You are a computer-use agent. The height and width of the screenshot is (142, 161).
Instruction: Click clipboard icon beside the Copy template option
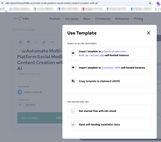[73, 81]
